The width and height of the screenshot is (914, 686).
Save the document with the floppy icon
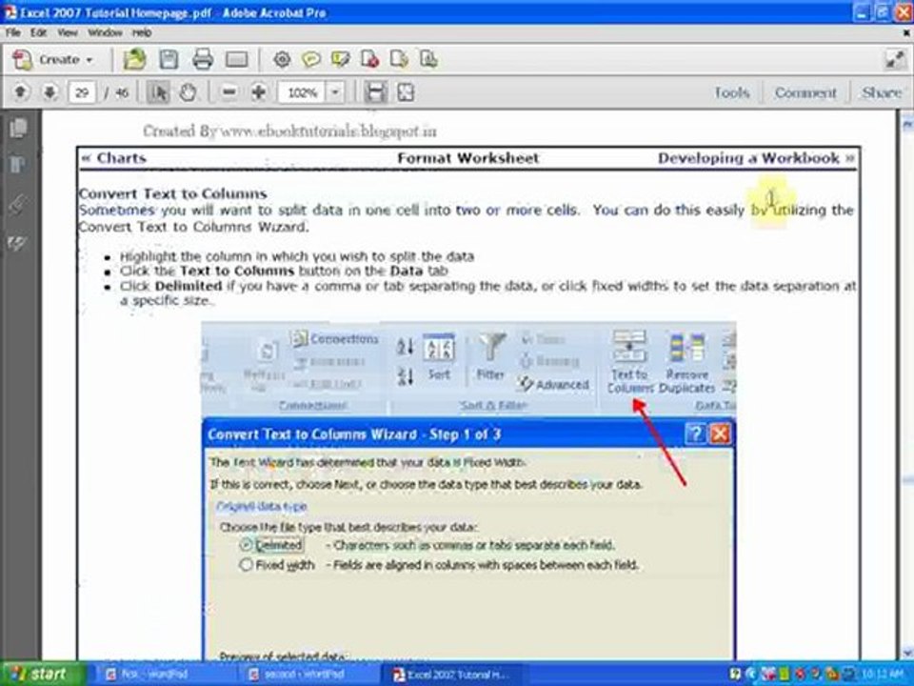[x=169, y=59]
